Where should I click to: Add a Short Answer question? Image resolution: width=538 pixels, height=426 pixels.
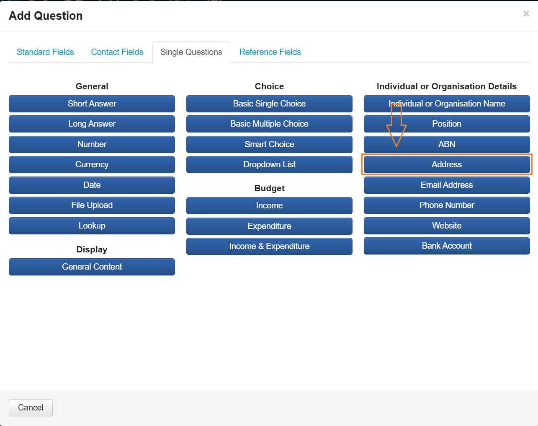click(x=92, y=104)
